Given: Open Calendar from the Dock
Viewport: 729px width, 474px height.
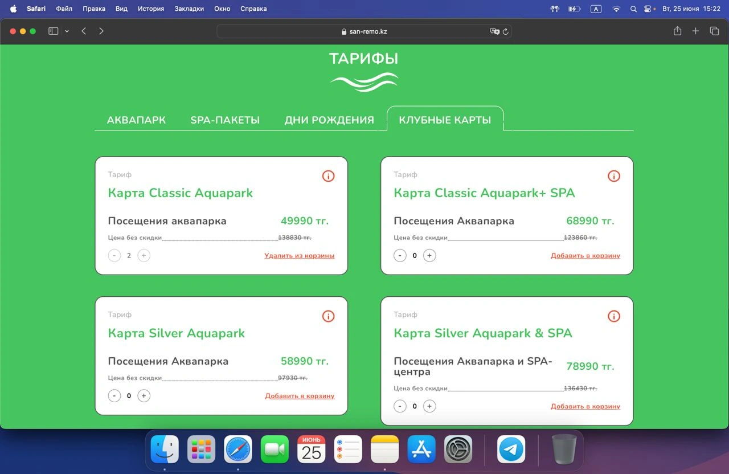Looking at the screenshot, I should tap(312, 450).
